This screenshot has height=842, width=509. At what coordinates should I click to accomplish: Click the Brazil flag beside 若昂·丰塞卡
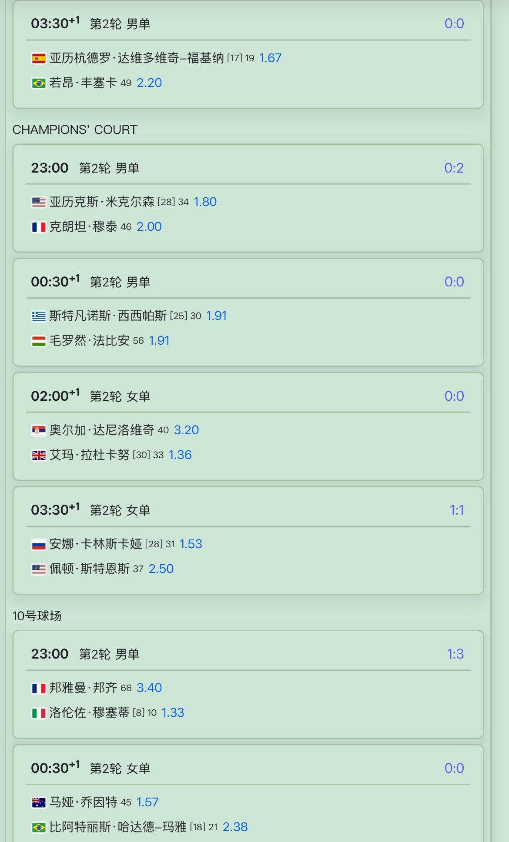click(x=39, y=83)
